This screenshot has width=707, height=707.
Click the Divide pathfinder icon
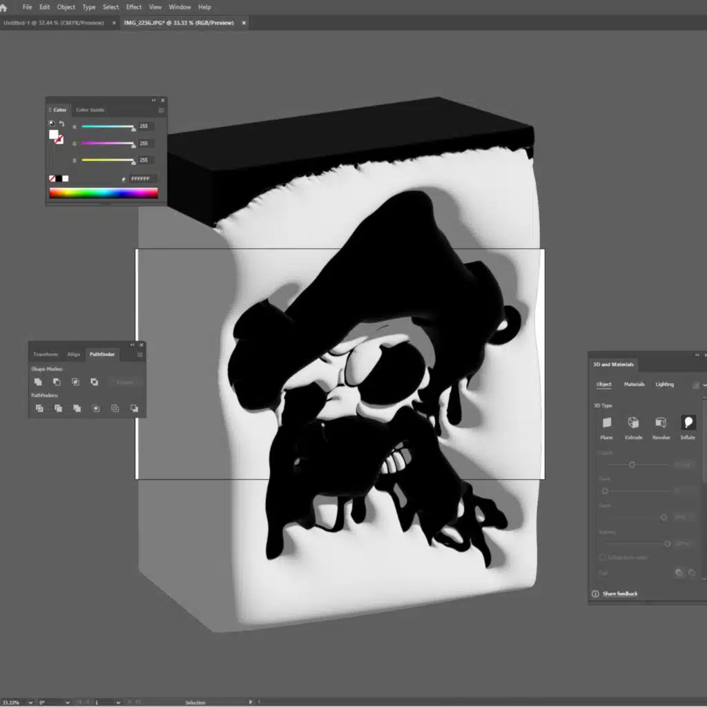tap(39, 409)
